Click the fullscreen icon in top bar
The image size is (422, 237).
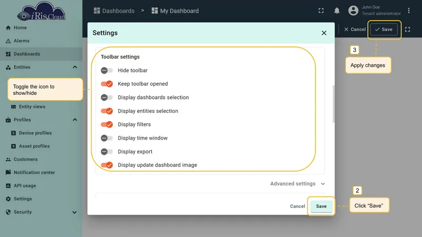(x=321, y=11)
